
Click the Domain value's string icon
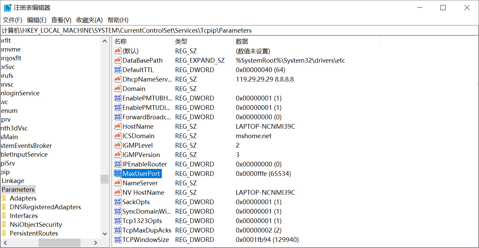point(117,89)
